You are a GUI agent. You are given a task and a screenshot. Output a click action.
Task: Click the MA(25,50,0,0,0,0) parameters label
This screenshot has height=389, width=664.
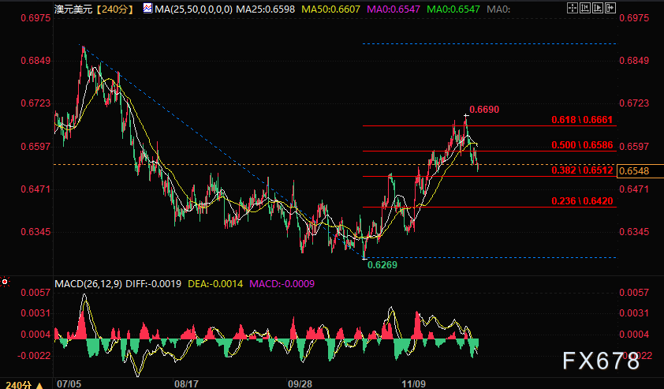[x=193, y=9]
